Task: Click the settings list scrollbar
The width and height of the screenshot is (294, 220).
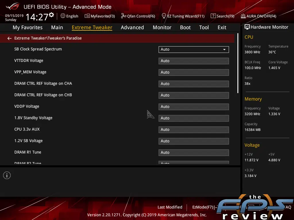Action: 238,63
